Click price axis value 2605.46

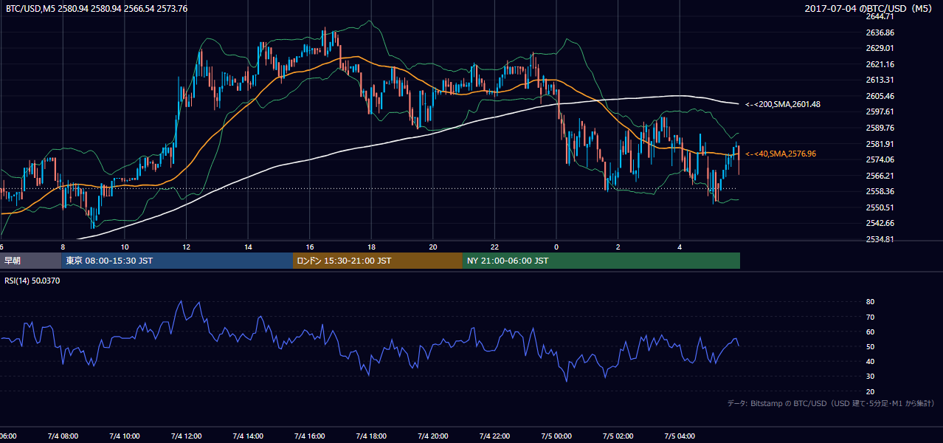880,96
